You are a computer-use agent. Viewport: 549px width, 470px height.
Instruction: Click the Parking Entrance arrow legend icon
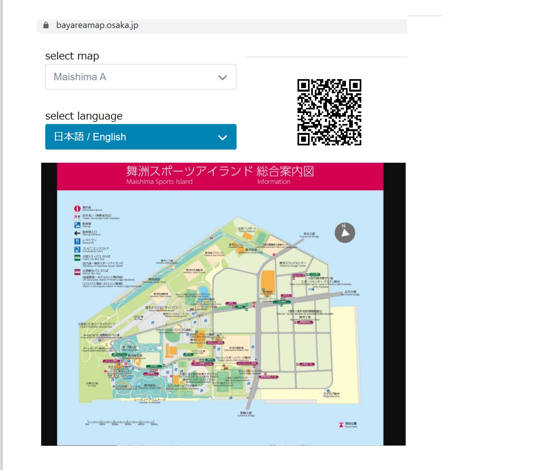tap(77, 233)
